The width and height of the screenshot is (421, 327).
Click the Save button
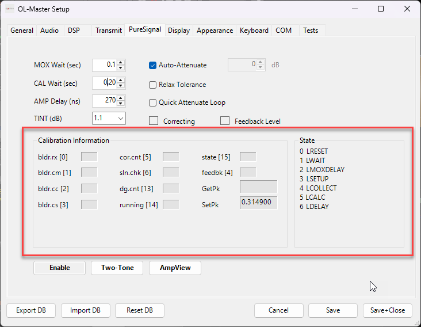pyautogui.click(x=333, y=310)
